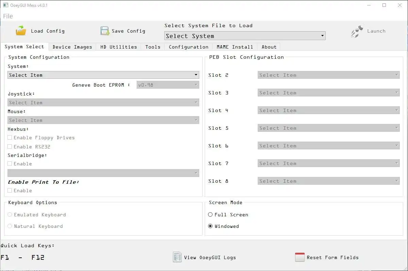Click the Geneve Boot EPROM label

point(101,85)
